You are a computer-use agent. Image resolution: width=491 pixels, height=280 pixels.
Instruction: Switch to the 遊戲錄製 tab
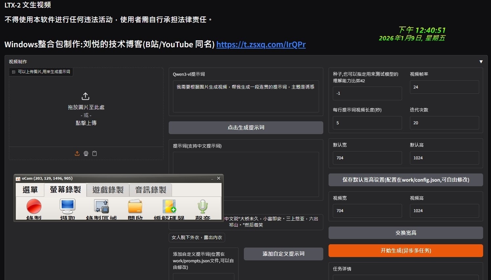coord(108,190)
